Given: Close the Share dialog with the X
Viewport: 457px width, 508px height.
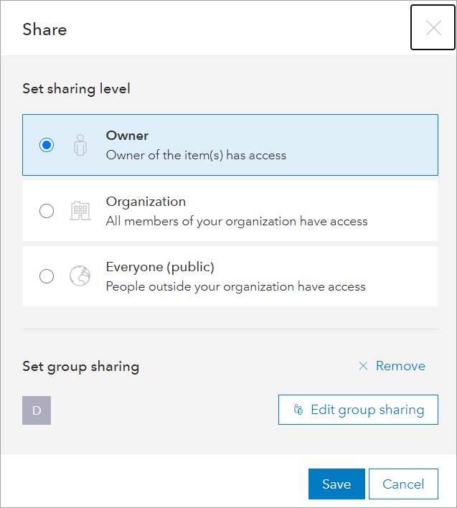Looking at the screenshot, I should tap(433, 28).
